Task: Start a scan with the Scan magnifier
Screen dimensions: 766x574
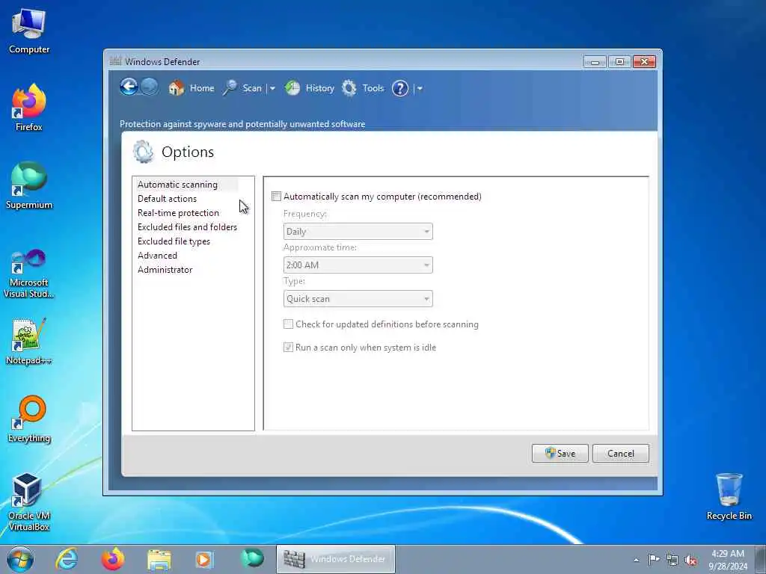Action: [x=243, y=88]
